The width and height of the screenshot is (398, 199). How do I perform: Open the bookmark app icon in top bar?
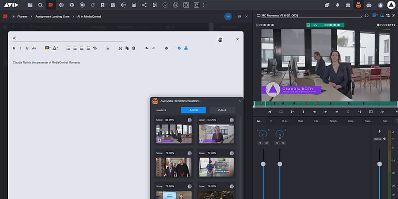tap(103, 5)
